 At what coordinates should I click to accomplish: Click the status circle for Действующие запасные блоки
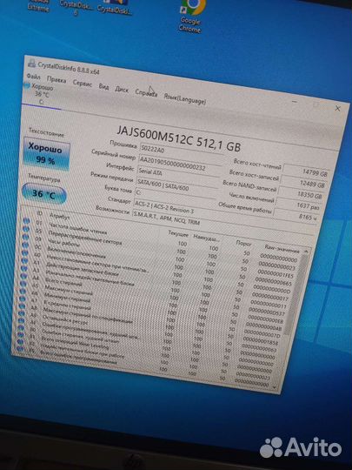24,260
